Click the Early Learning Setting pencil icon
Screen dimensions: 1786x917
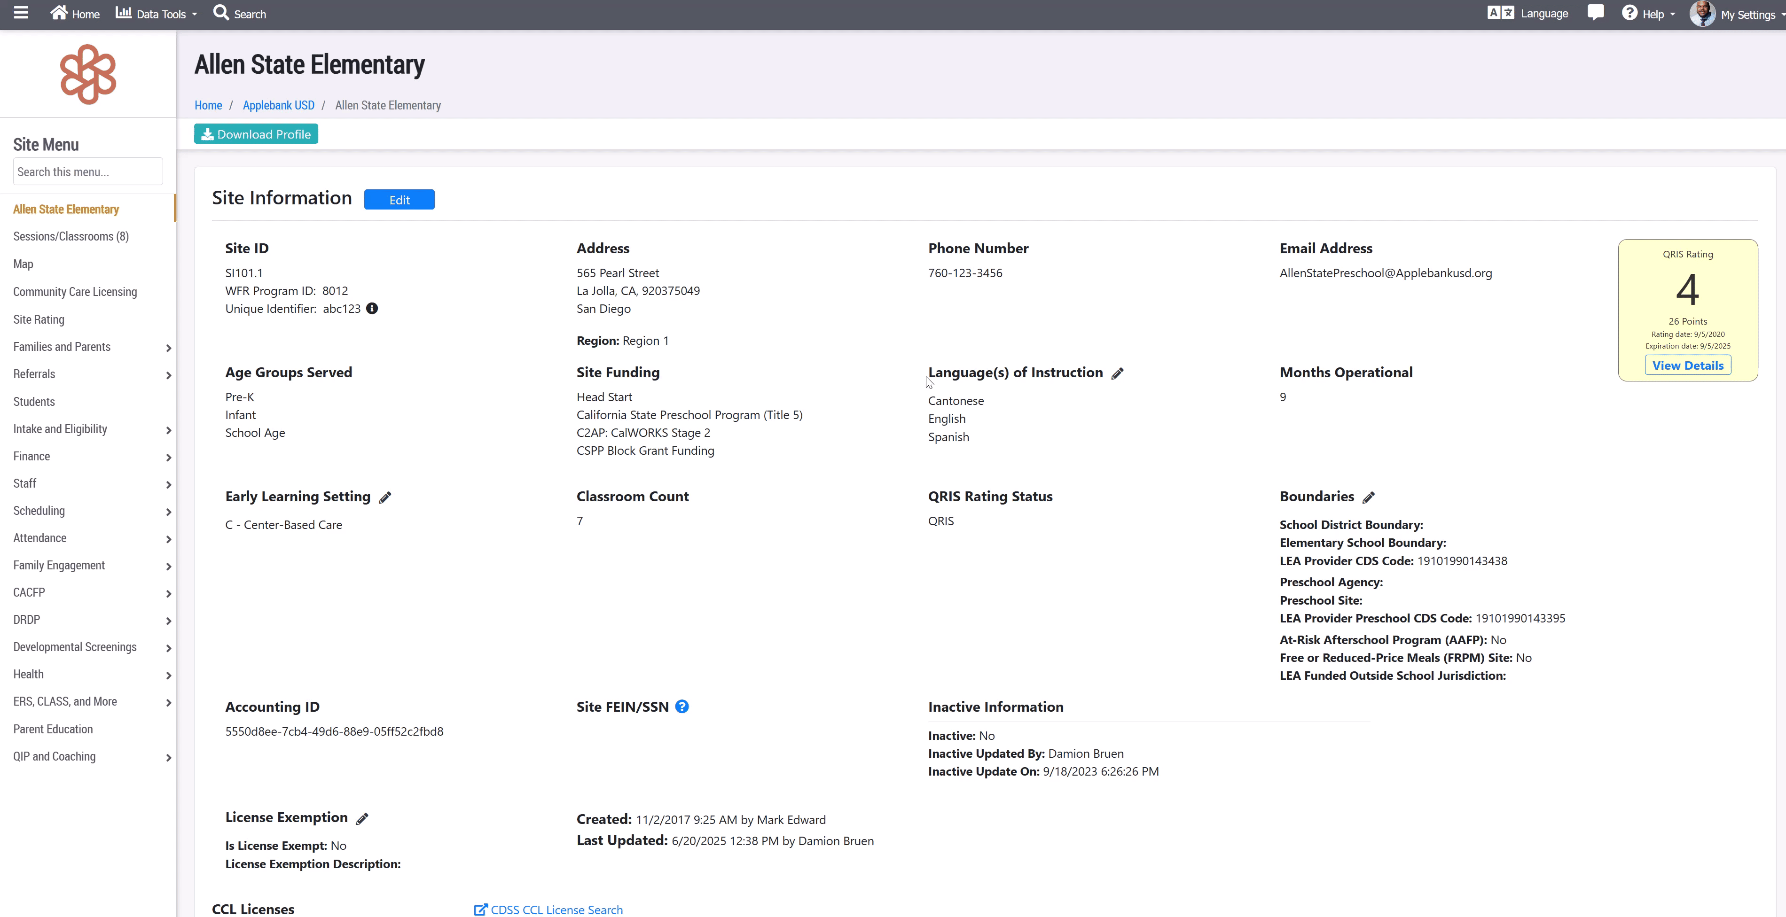coord(385,497)
